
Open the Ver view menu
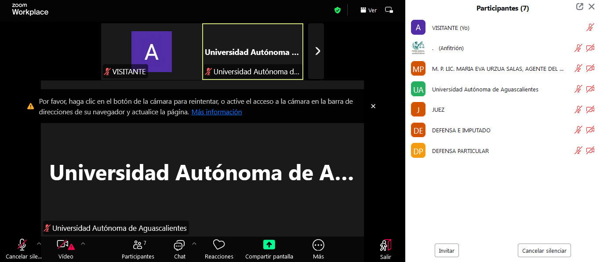click(368, 10)
